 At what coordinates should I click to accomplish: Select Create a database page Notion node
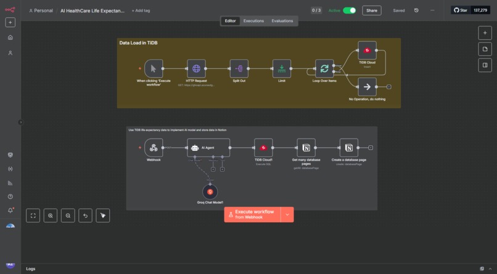point(348,147)
